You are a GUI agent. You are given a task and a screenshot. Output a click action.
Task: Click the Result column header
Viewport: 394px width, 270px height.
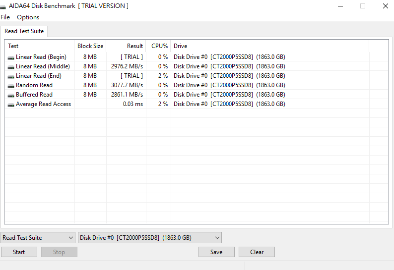[126, 46]
